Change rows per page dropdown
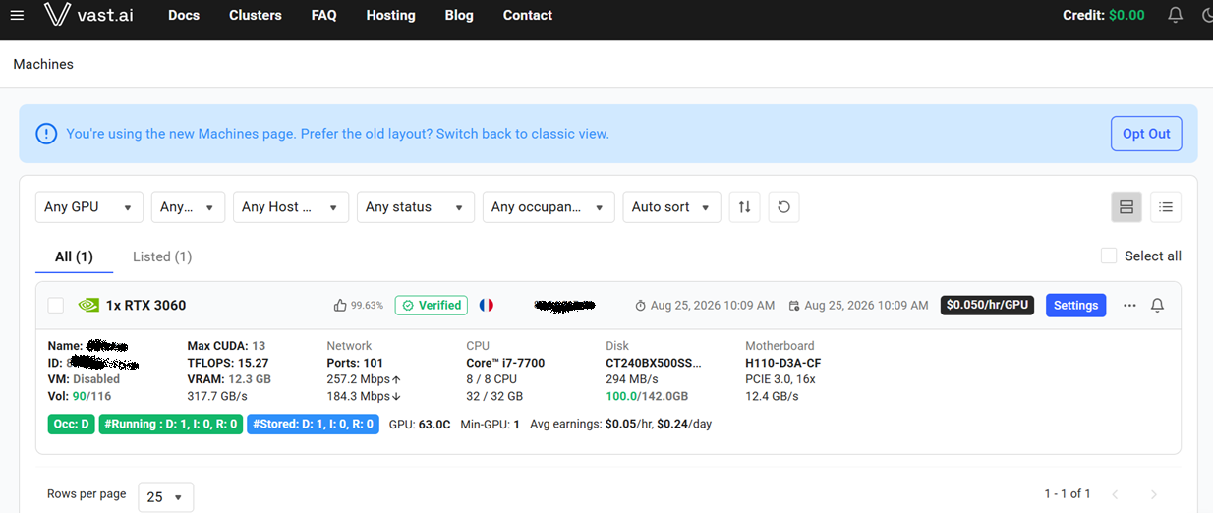The height and width of the screenshot is (513, 1213). click(166, 496)
